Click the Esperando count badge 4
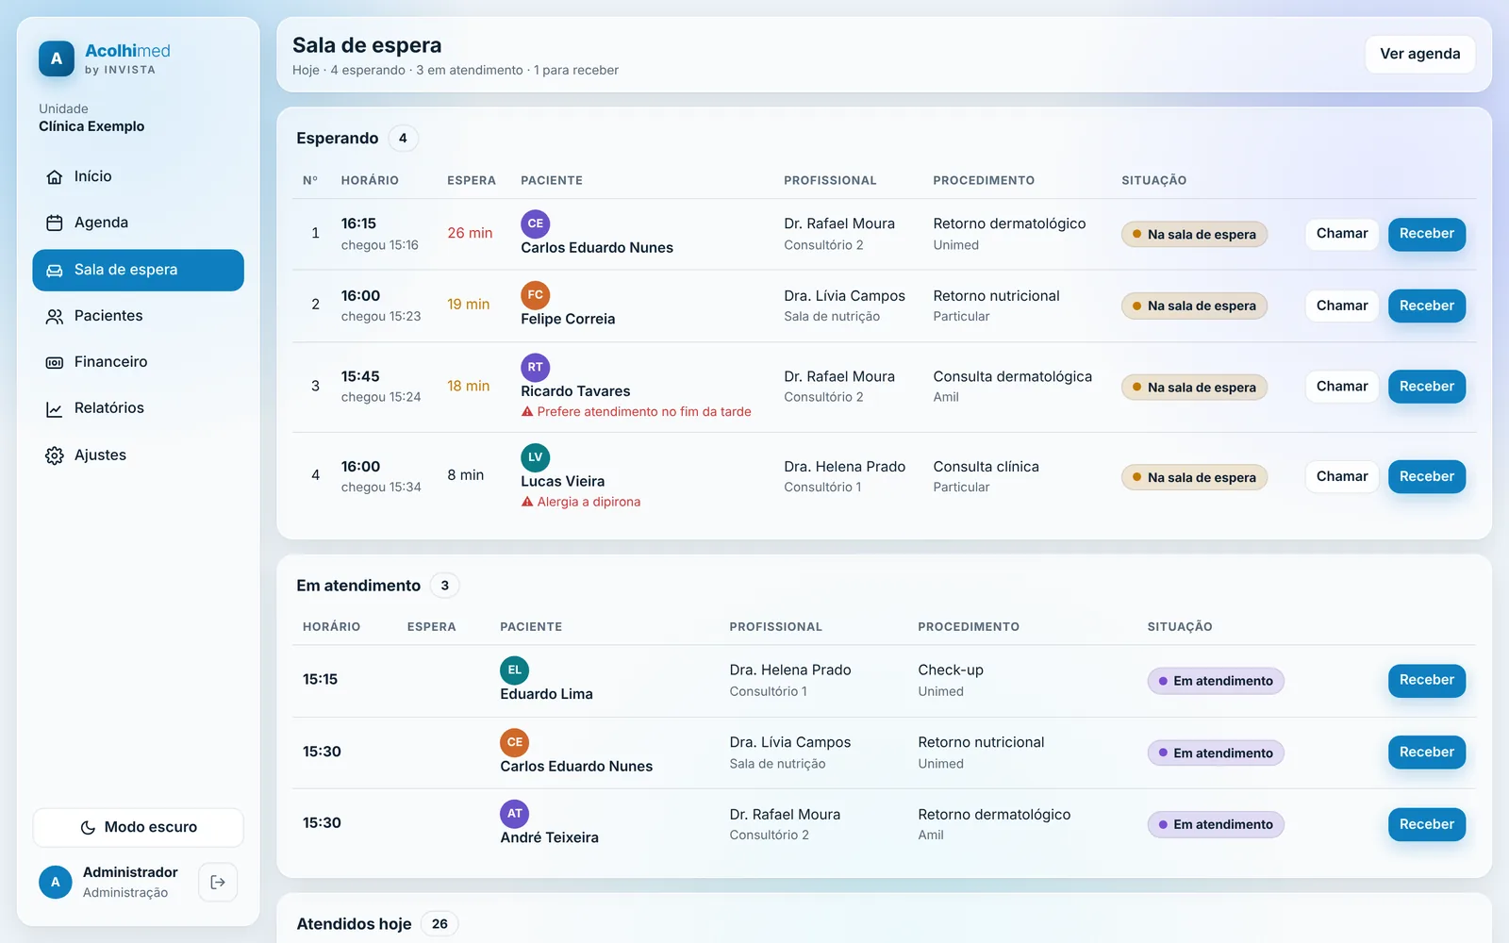1509x943 pixels. pos(403,139)
